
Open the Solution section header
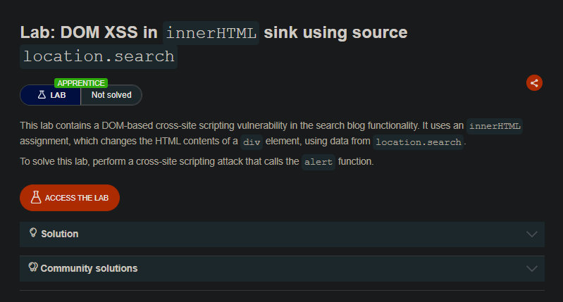(283, 234)
